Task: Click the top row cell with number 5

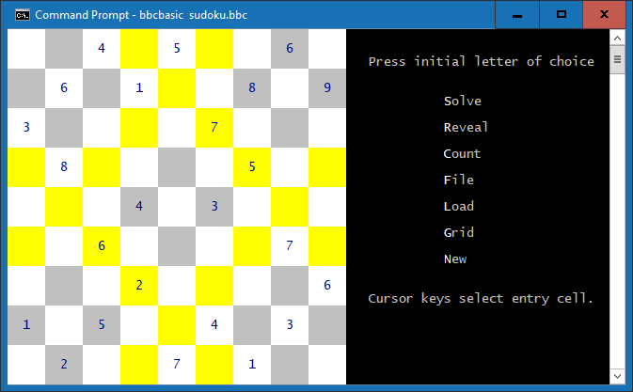Action: coord(177,48)
